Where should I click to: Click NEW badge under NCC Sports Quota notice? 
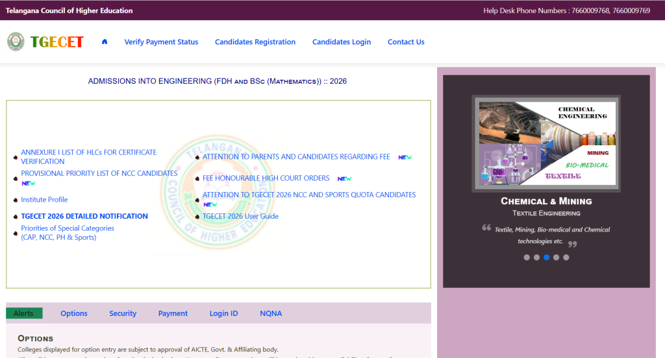point(210,205)
